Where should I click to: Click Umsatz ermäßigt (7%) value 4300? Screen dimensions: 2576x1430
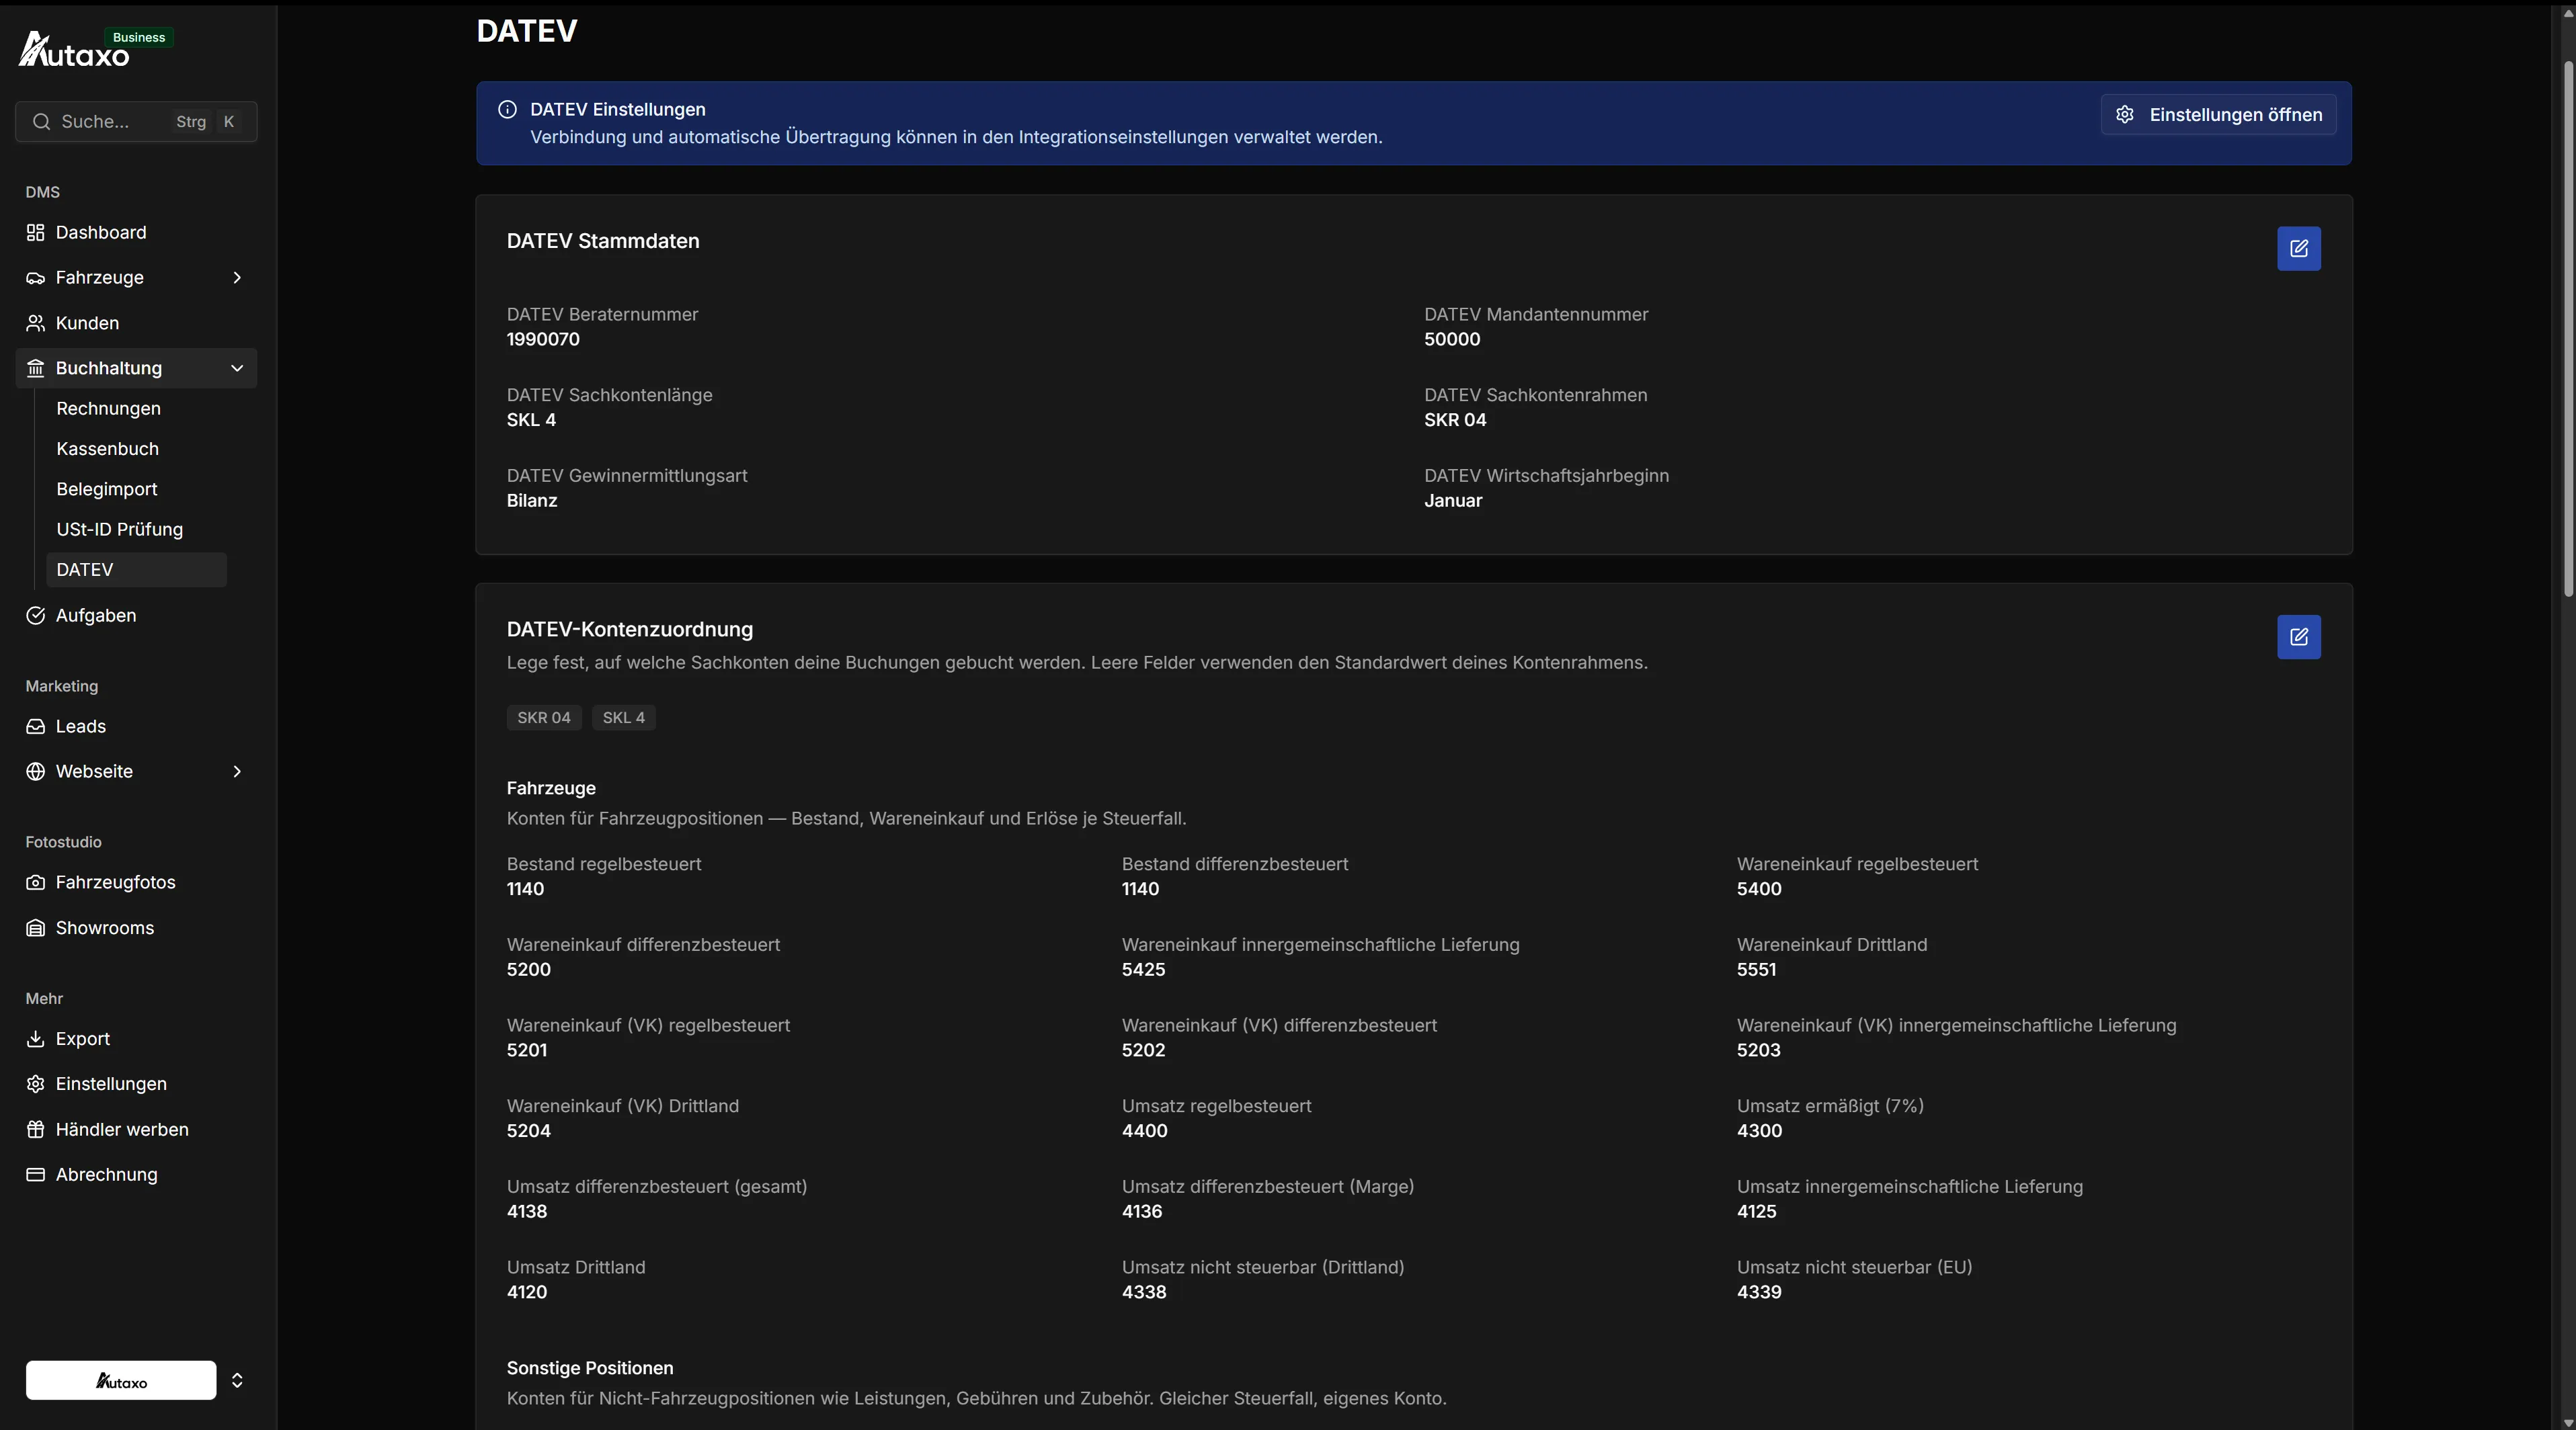pyautogui.click(x=1759, y=1131)
